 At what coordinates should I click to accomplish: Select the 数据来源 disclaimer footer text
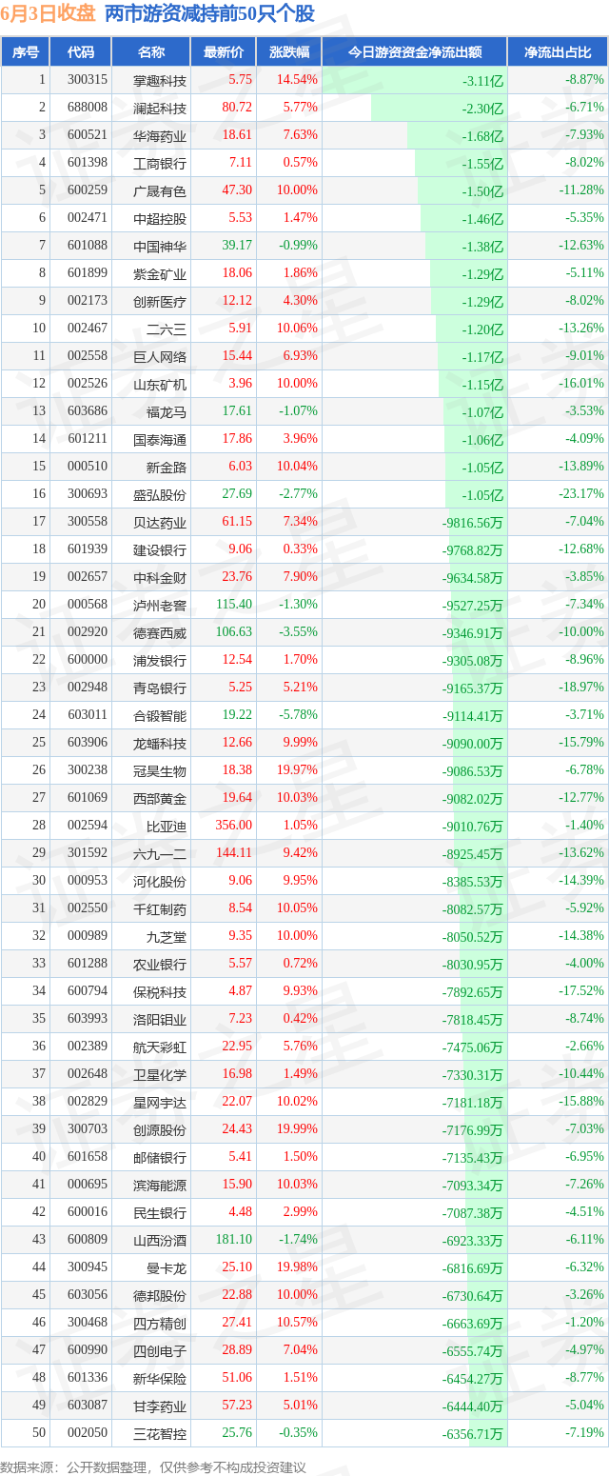tap(153, 1467)
